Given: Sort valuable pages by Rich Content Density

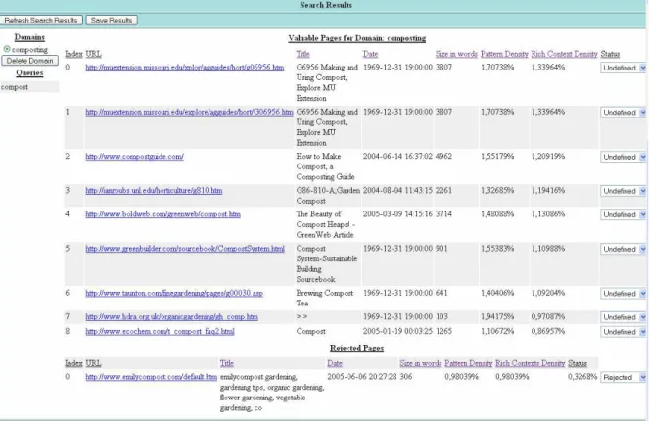Looking at the screenshot, I should click(x=564, y=54).
